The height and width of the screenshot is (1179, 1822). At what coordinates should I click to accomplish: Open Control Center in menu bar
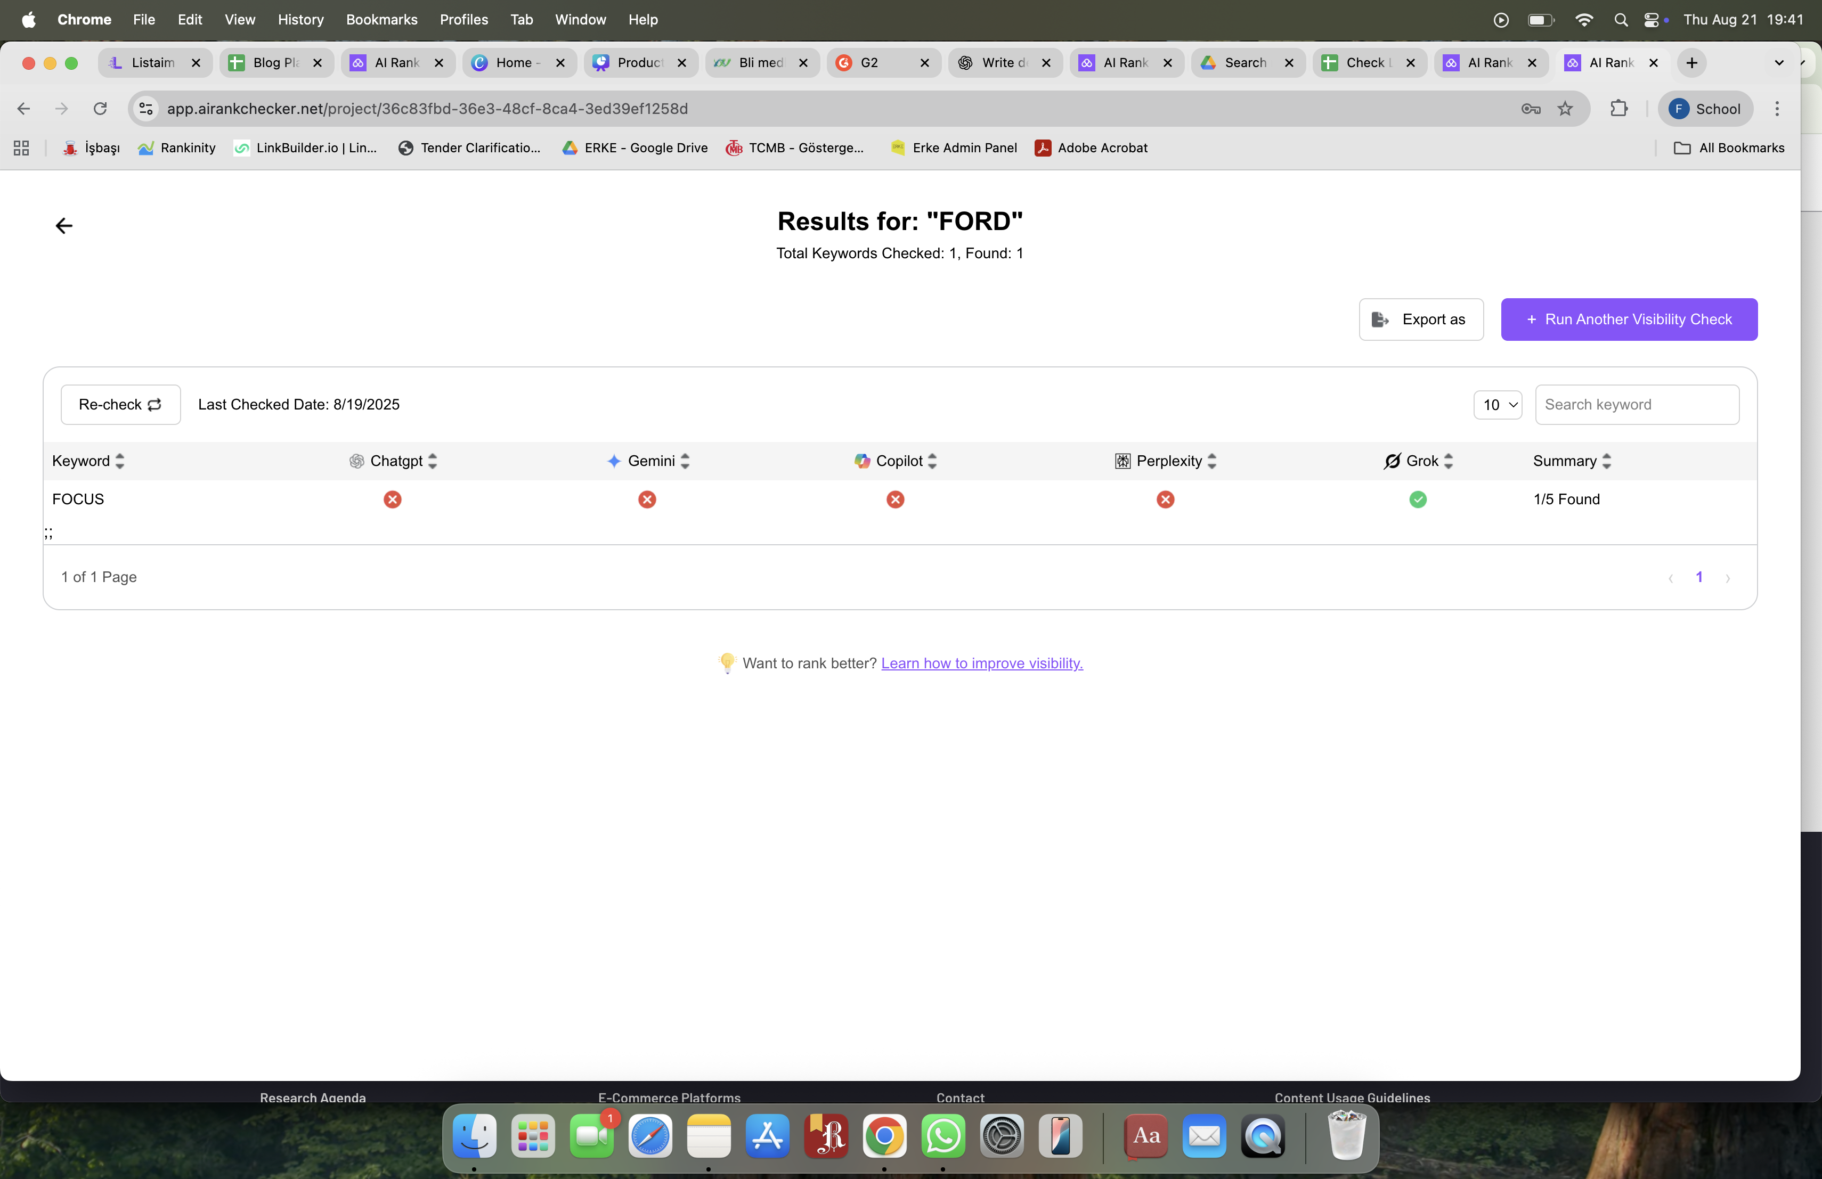tap(1652, 20)
